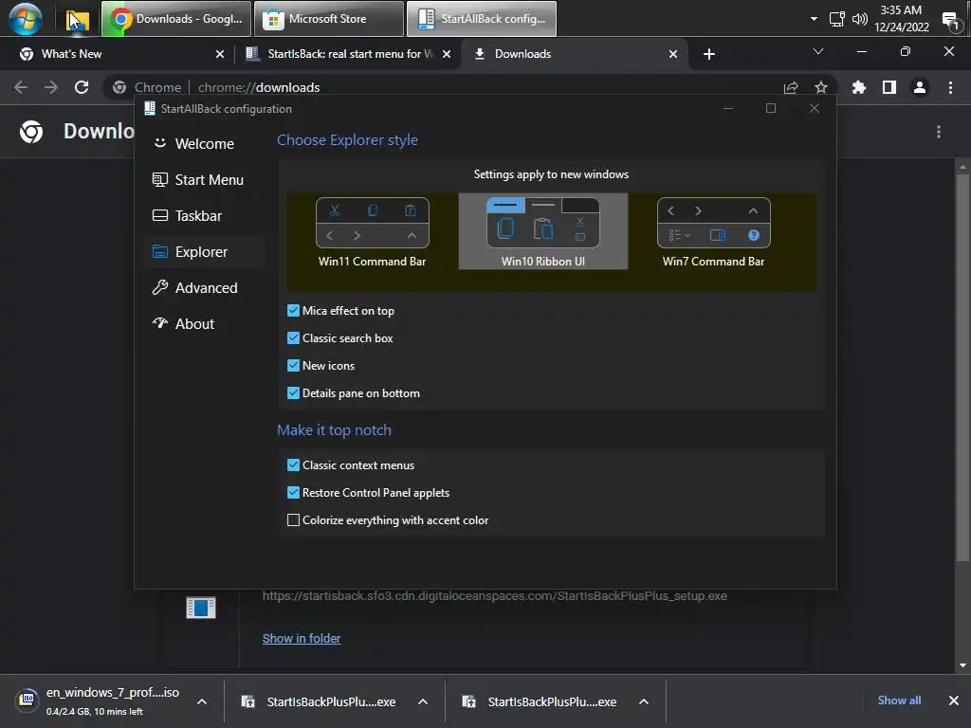This screenshot has width=971, height=728.
Task: Switch to StartAllBack config taskbar button
Action: pyautogui.click(x=481, y=19)
